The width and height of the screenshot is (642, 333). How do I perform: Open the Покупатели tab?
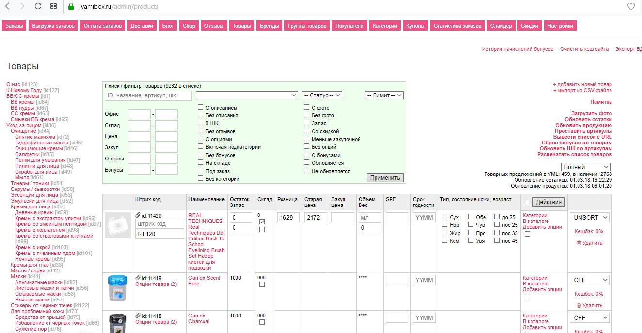349,26
